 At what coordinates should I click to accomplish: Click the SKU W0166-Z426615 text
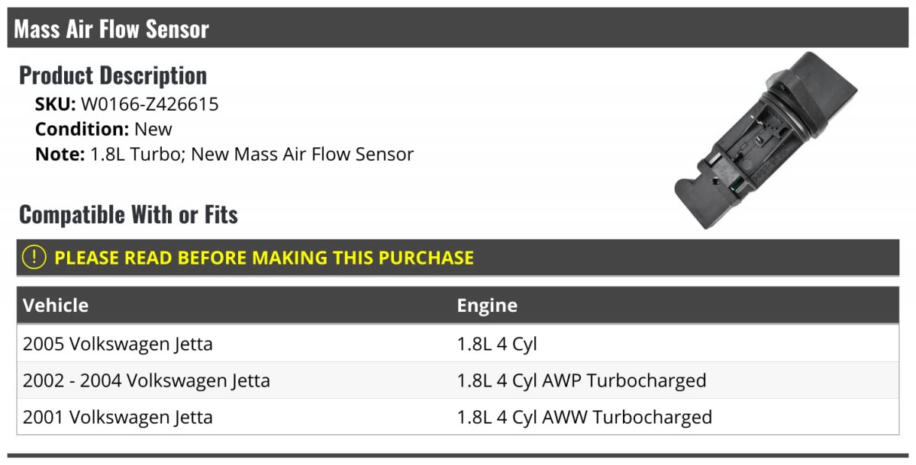[x=127, y=104]
